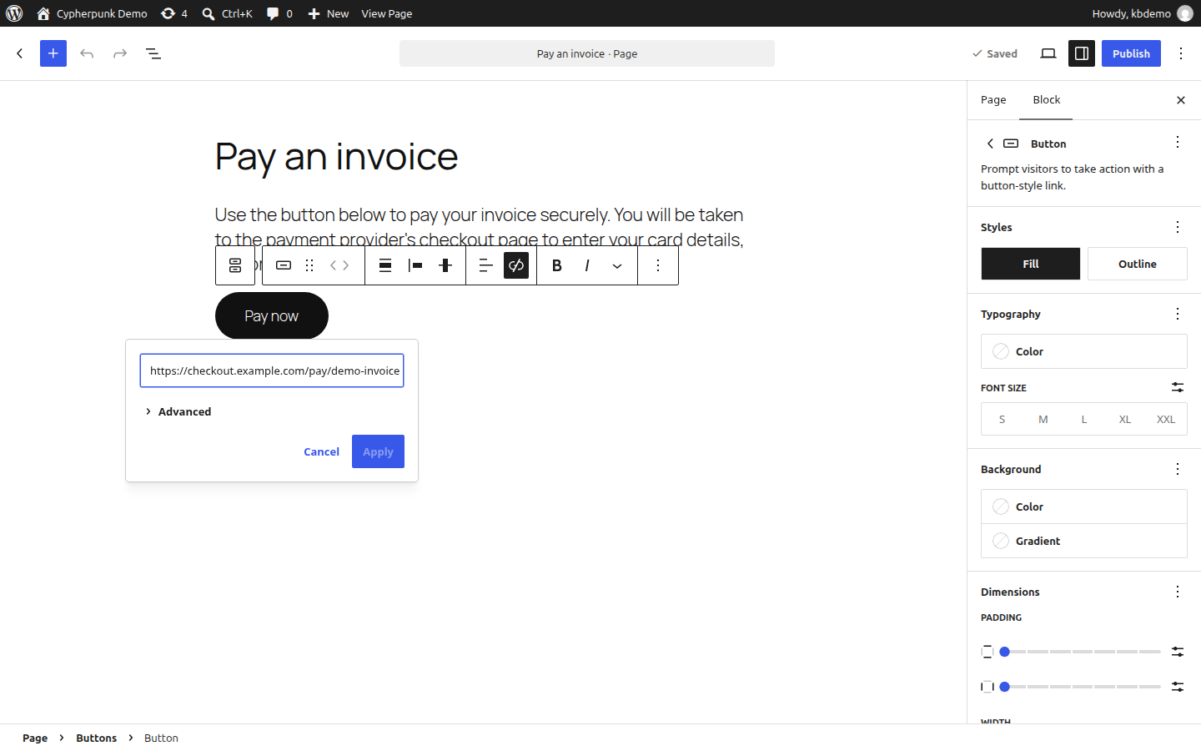The height and width of the screenshot is (751, 1201).
Task: Open Button block options menu in sidebar
Action: click(x=1178, y=143)
